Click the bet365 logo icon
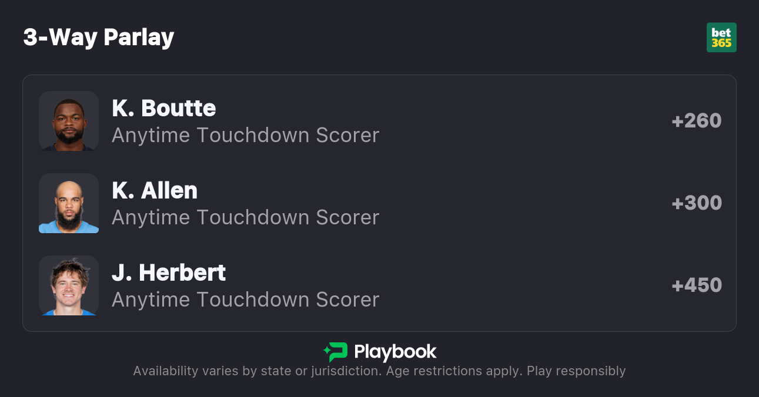 [721, 38]
